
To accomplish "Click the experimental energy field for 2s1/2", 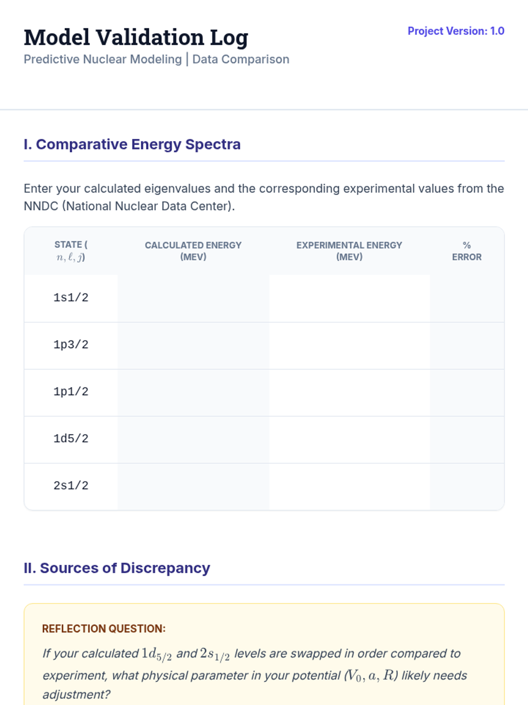I will 349,486.
